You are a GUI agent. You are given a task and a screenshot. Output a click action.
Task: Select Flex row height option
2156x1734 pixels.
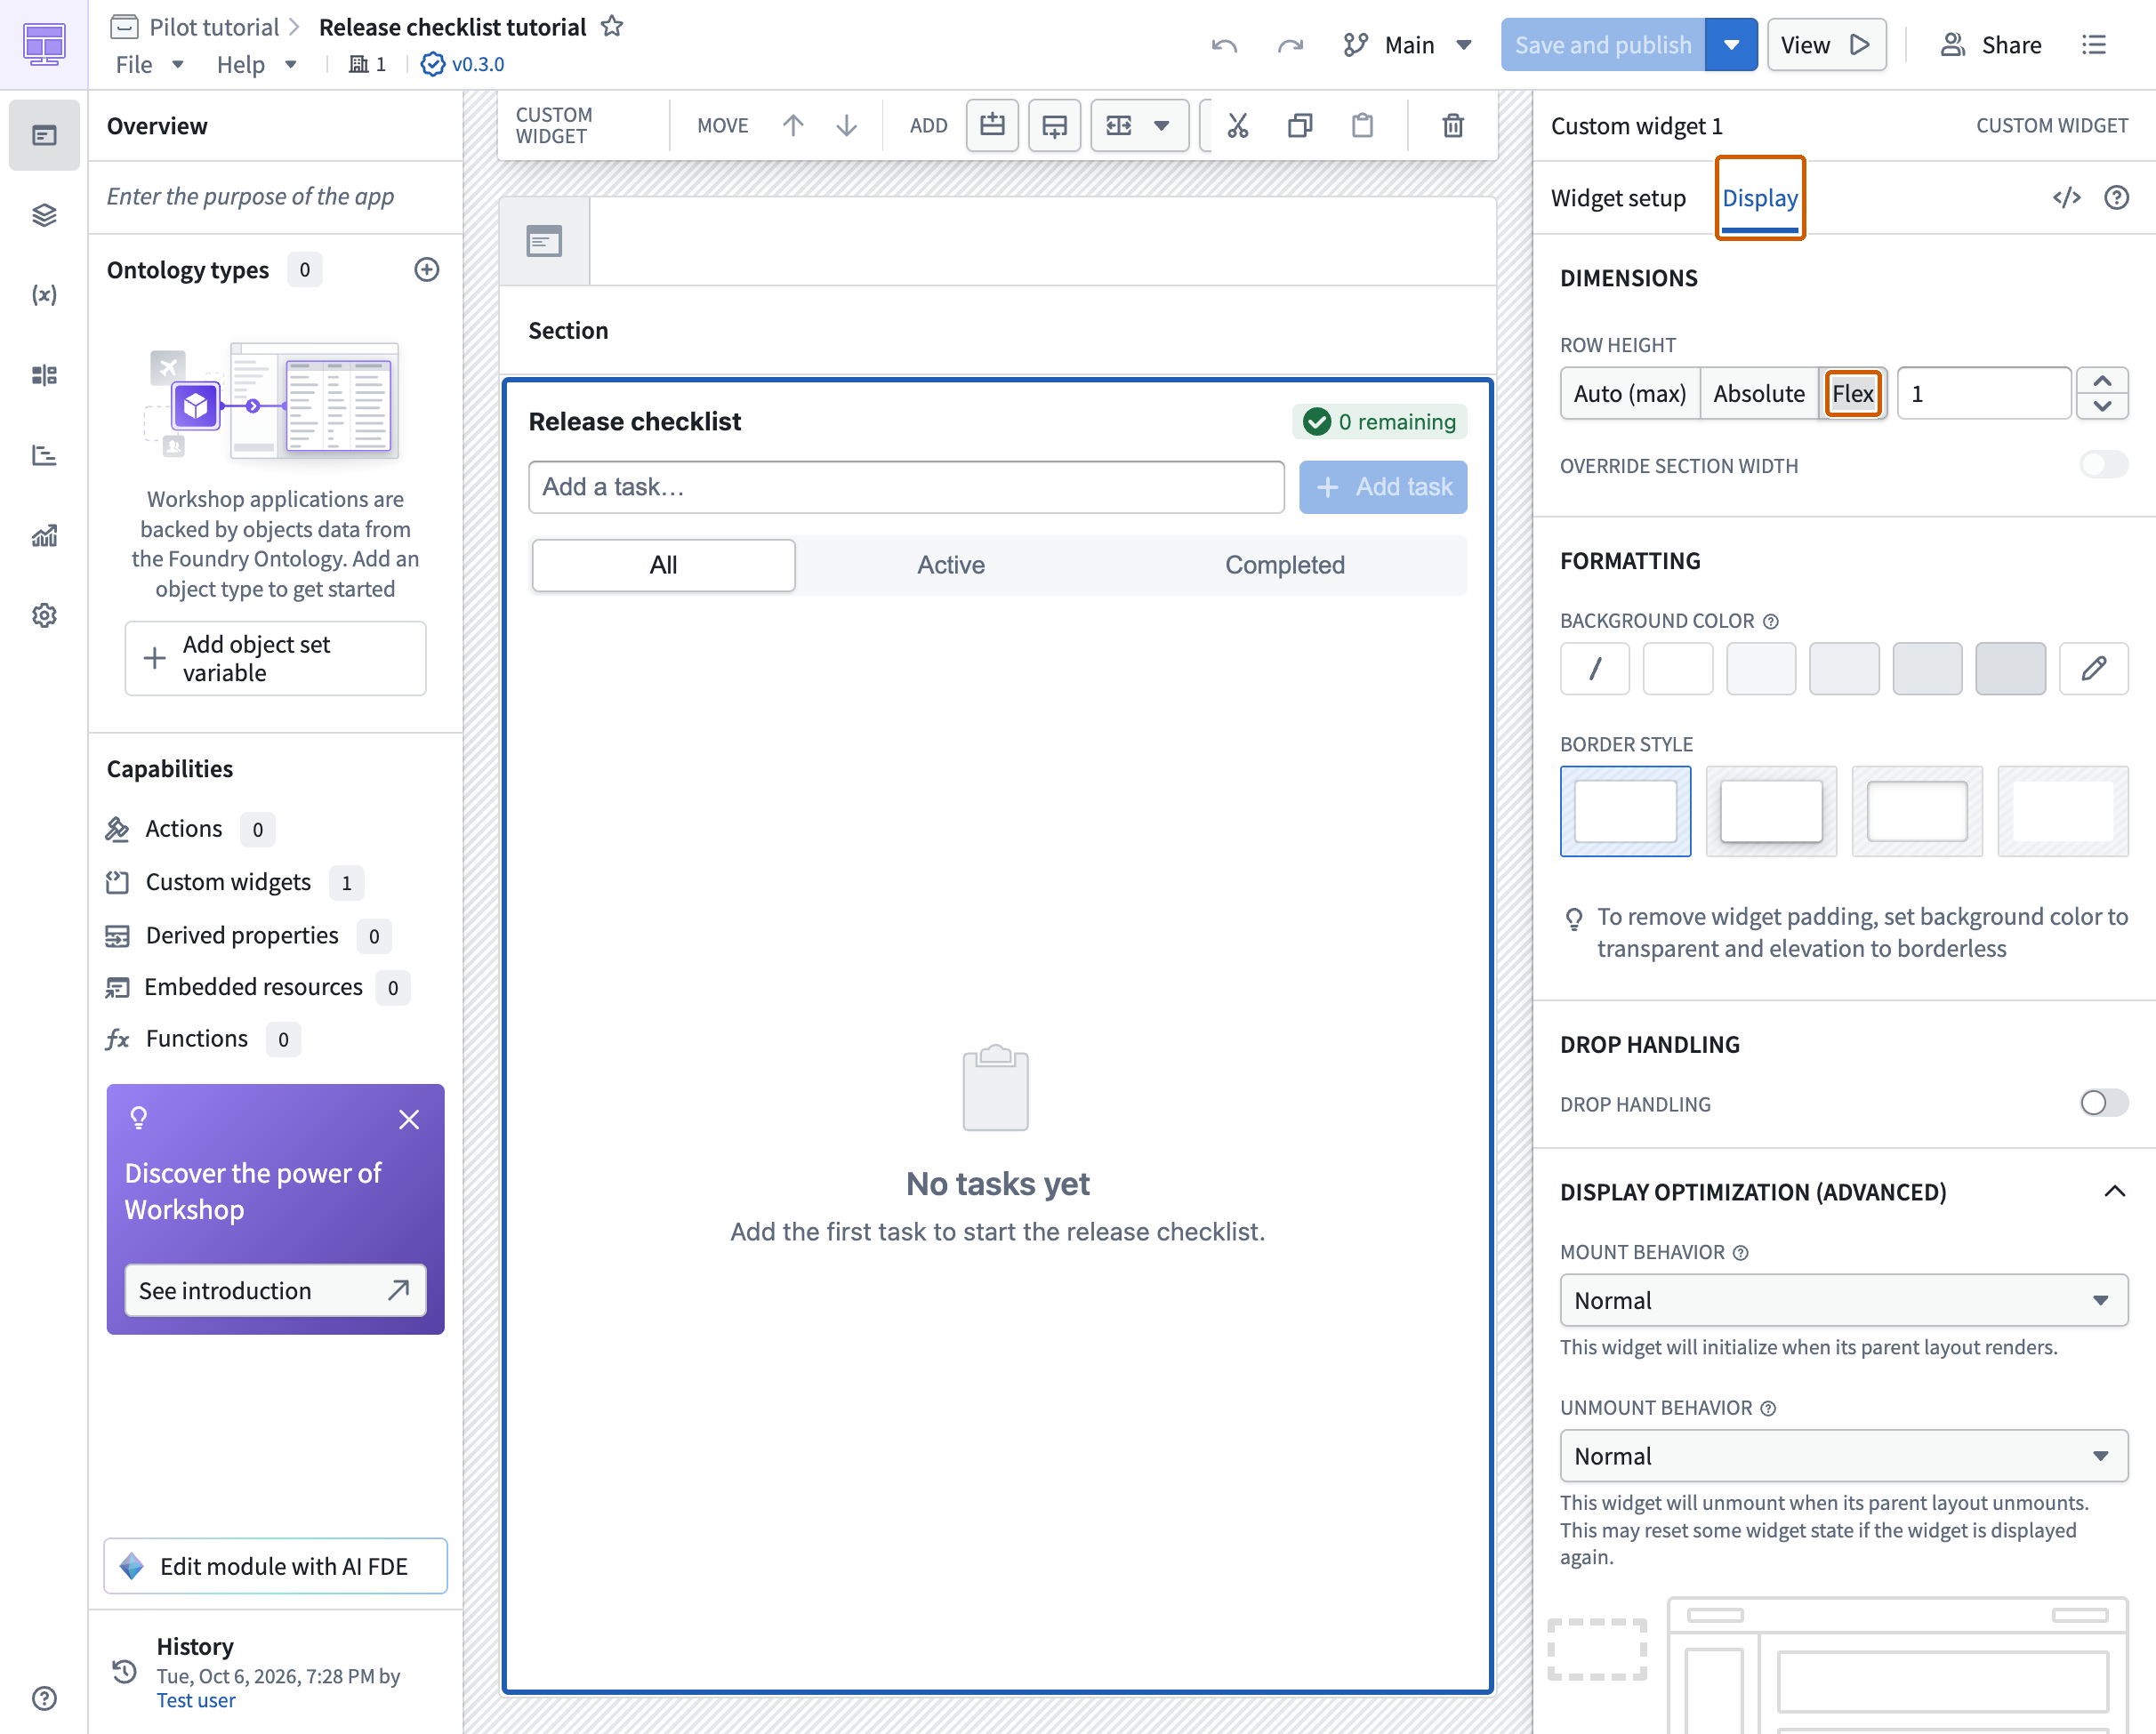pos(1853,393)
